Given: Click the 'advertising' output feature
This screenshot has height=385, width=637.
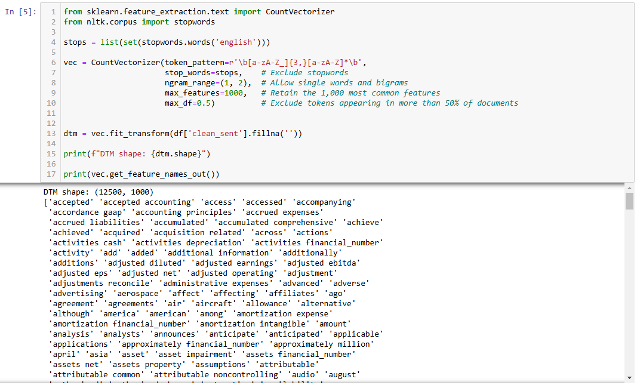Looking at the screenshot, I should point(78,294).
